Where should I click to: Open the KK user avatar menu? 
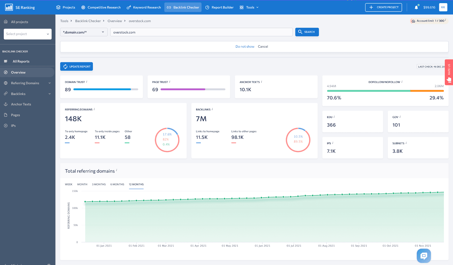pos(443,7)
